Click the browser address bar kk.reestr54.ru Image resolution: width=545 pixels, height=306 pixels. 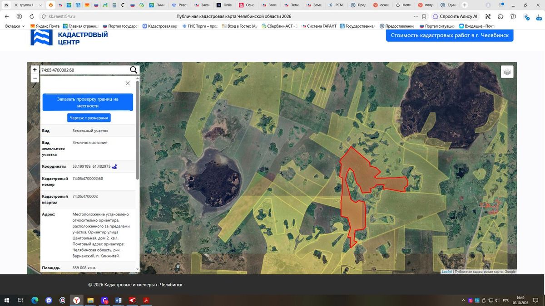[62, 16]
